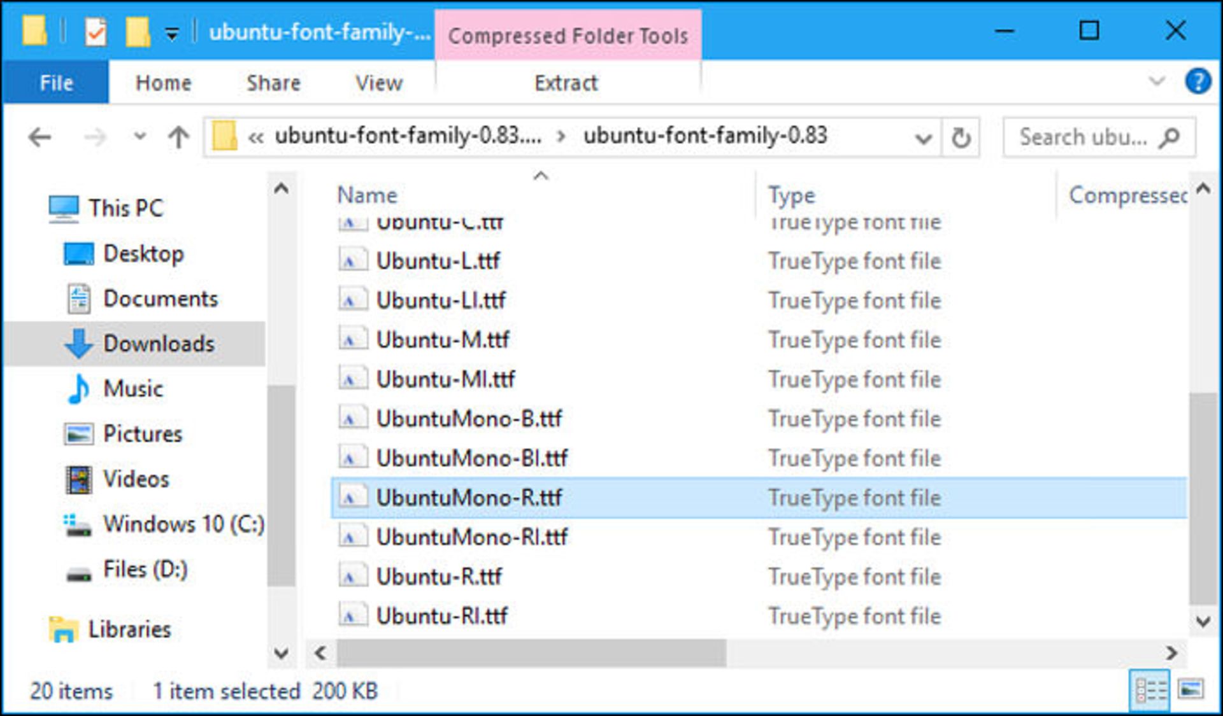The height and width of the screenshot is (716, 1223).
Task: Click the horizontal scrollbar right arrow
Action: pos(1171,653)
